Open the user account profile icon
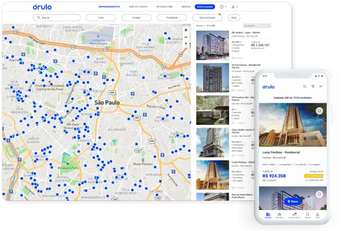Screen dimensions: 345x231 click(233, 7)
